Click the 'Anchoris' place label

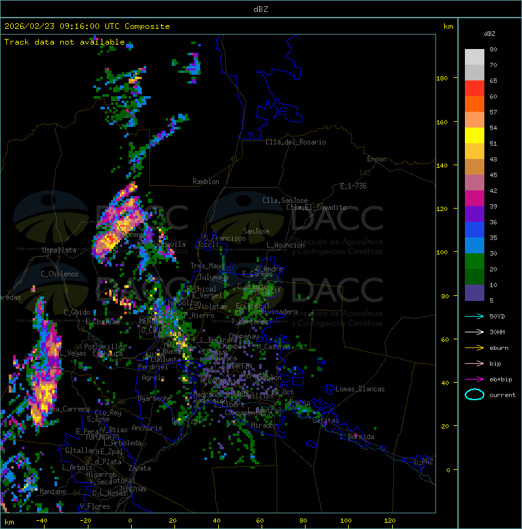coord(147,428)
